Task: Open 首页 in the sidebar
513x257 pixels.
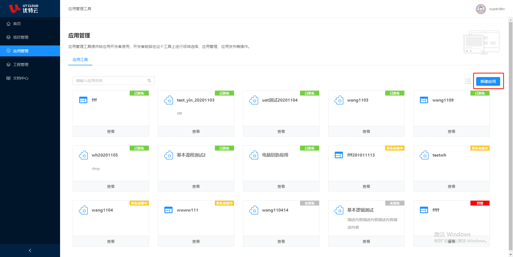Action: [30, 24]
